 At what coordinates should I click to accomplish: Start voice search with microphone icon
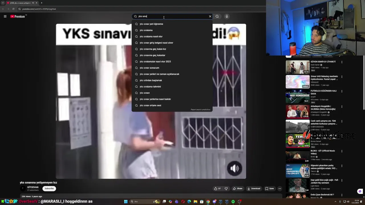227,17
